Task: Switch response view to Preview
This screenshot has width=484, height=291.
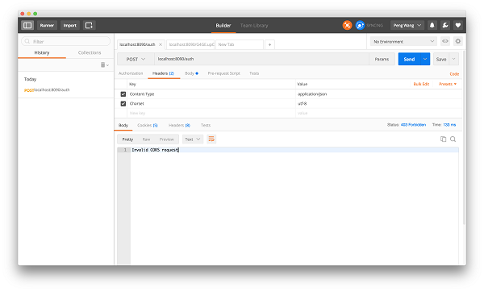Action: pyautogui.click(x=167, y=139)
